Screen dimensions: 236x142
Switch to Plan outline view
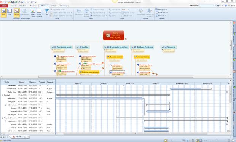pos(10,12)
